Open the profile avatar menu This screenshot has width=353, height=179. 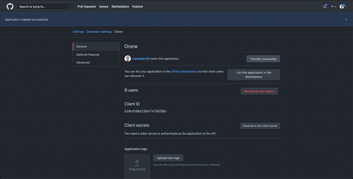pos(342,7)
